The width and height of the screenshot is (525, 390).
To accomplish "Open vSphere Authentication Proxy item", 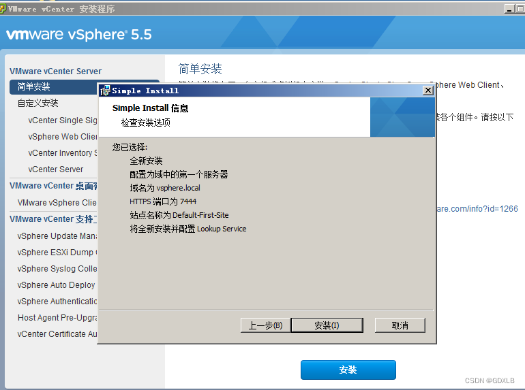I will [57, 302].
